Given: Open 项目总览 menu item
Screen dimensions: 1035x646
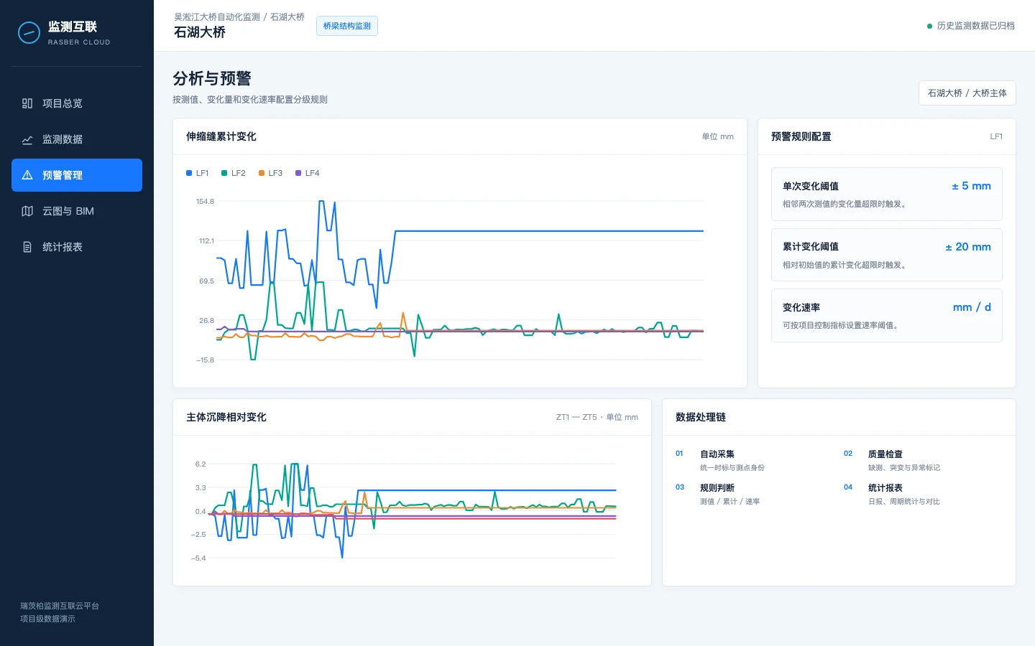Looking at the screenshot, I should [77, 103].
